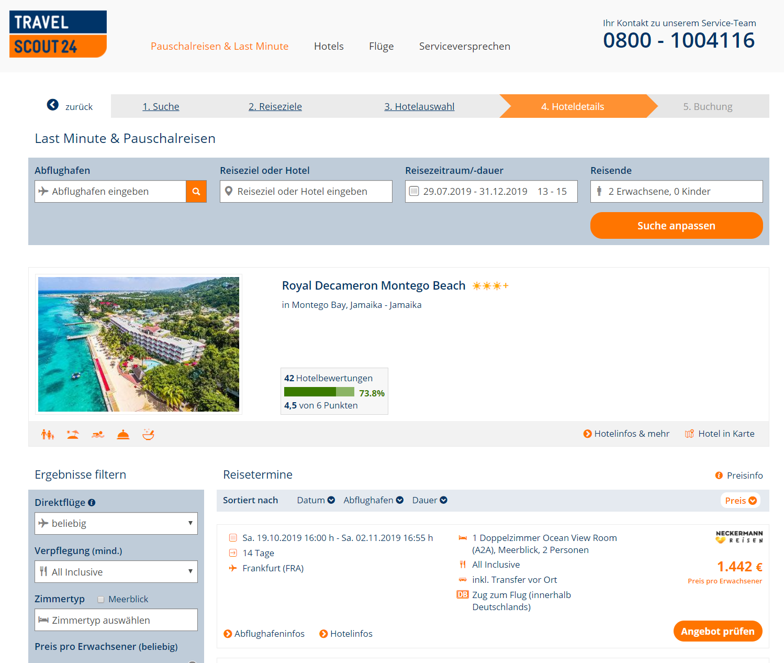Open the Hotelinfos link in the offer
Viewport: 784px width, 663px height.
pyautogui.click(x=346, y=634)
